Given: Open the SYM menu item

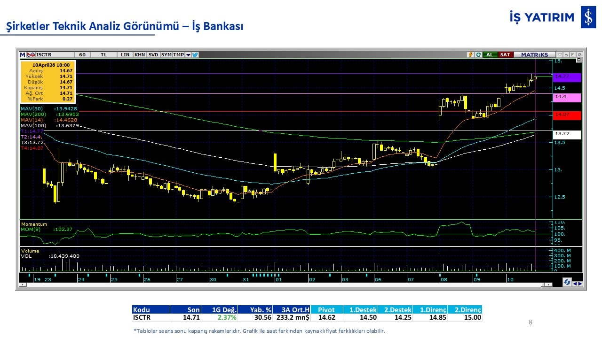Looking at the screenshot, I should point(166,54).
